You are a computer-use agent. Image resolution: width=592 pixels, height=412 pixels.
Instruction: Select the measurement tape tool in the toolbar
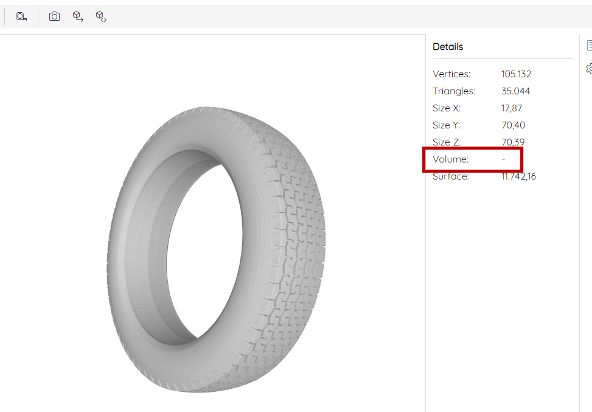pyautogui.click(x=21, y=16)
